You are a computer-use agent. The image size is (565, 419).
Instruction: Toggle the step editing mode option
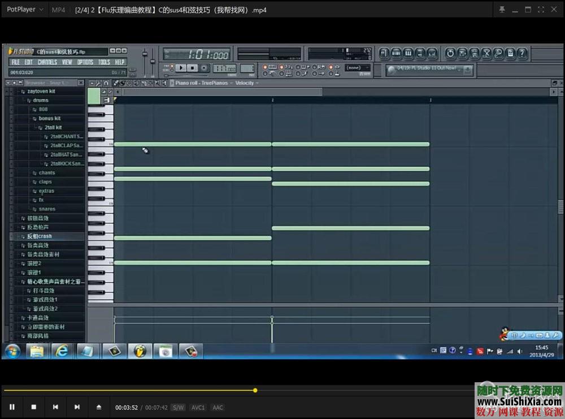(x=303, y=74)
